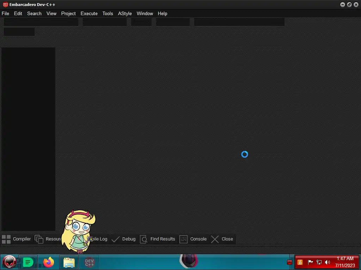Open the View menu

coord(51,14)
